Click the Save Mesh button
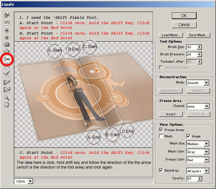Screen dimensions: 216x189 (x=198, y=35)
